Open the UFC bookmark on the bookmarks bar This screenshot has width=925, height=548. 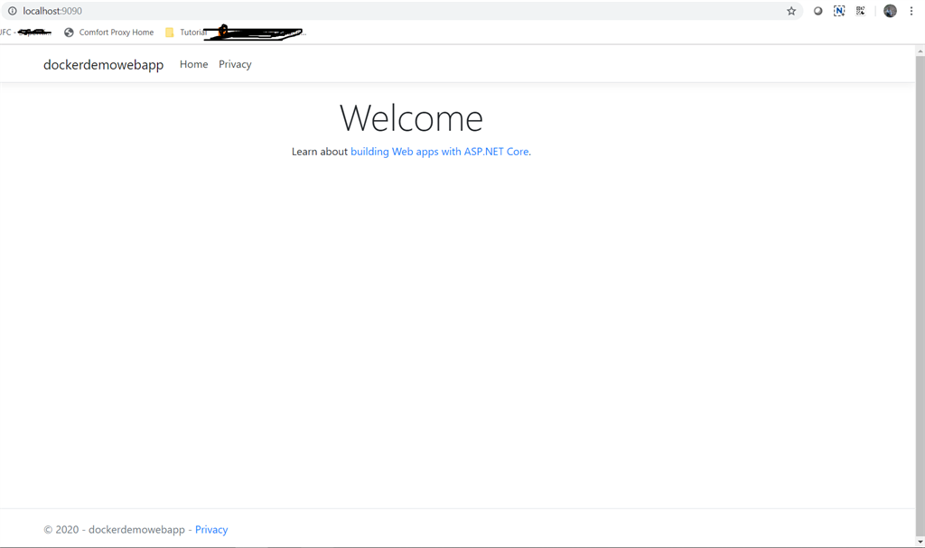click(25, 32)
